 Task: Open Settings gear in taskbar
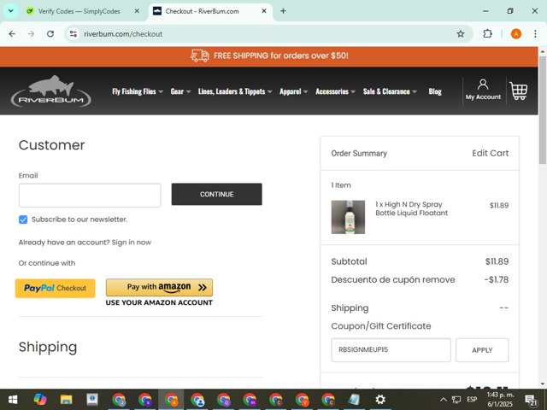coord(379,400)
